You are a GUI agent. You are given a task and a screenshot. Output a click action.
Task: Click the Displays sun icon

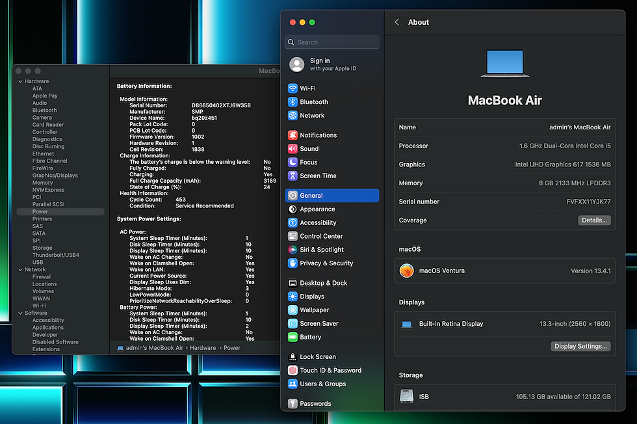[x=292, y=297]
